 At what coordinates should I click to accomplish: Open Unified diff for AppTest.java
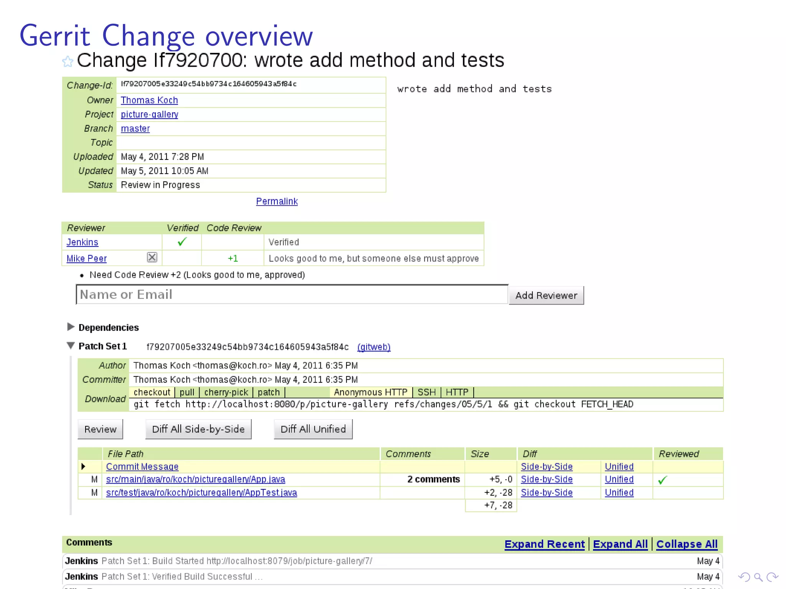coord(619,492)
